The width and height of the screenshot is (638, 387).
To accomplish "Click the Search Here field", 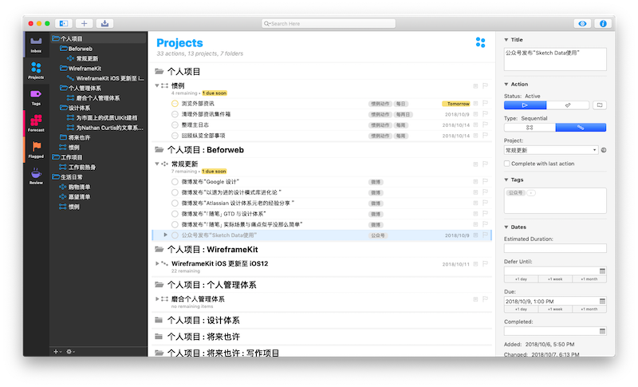I will (x=329, y=24).
